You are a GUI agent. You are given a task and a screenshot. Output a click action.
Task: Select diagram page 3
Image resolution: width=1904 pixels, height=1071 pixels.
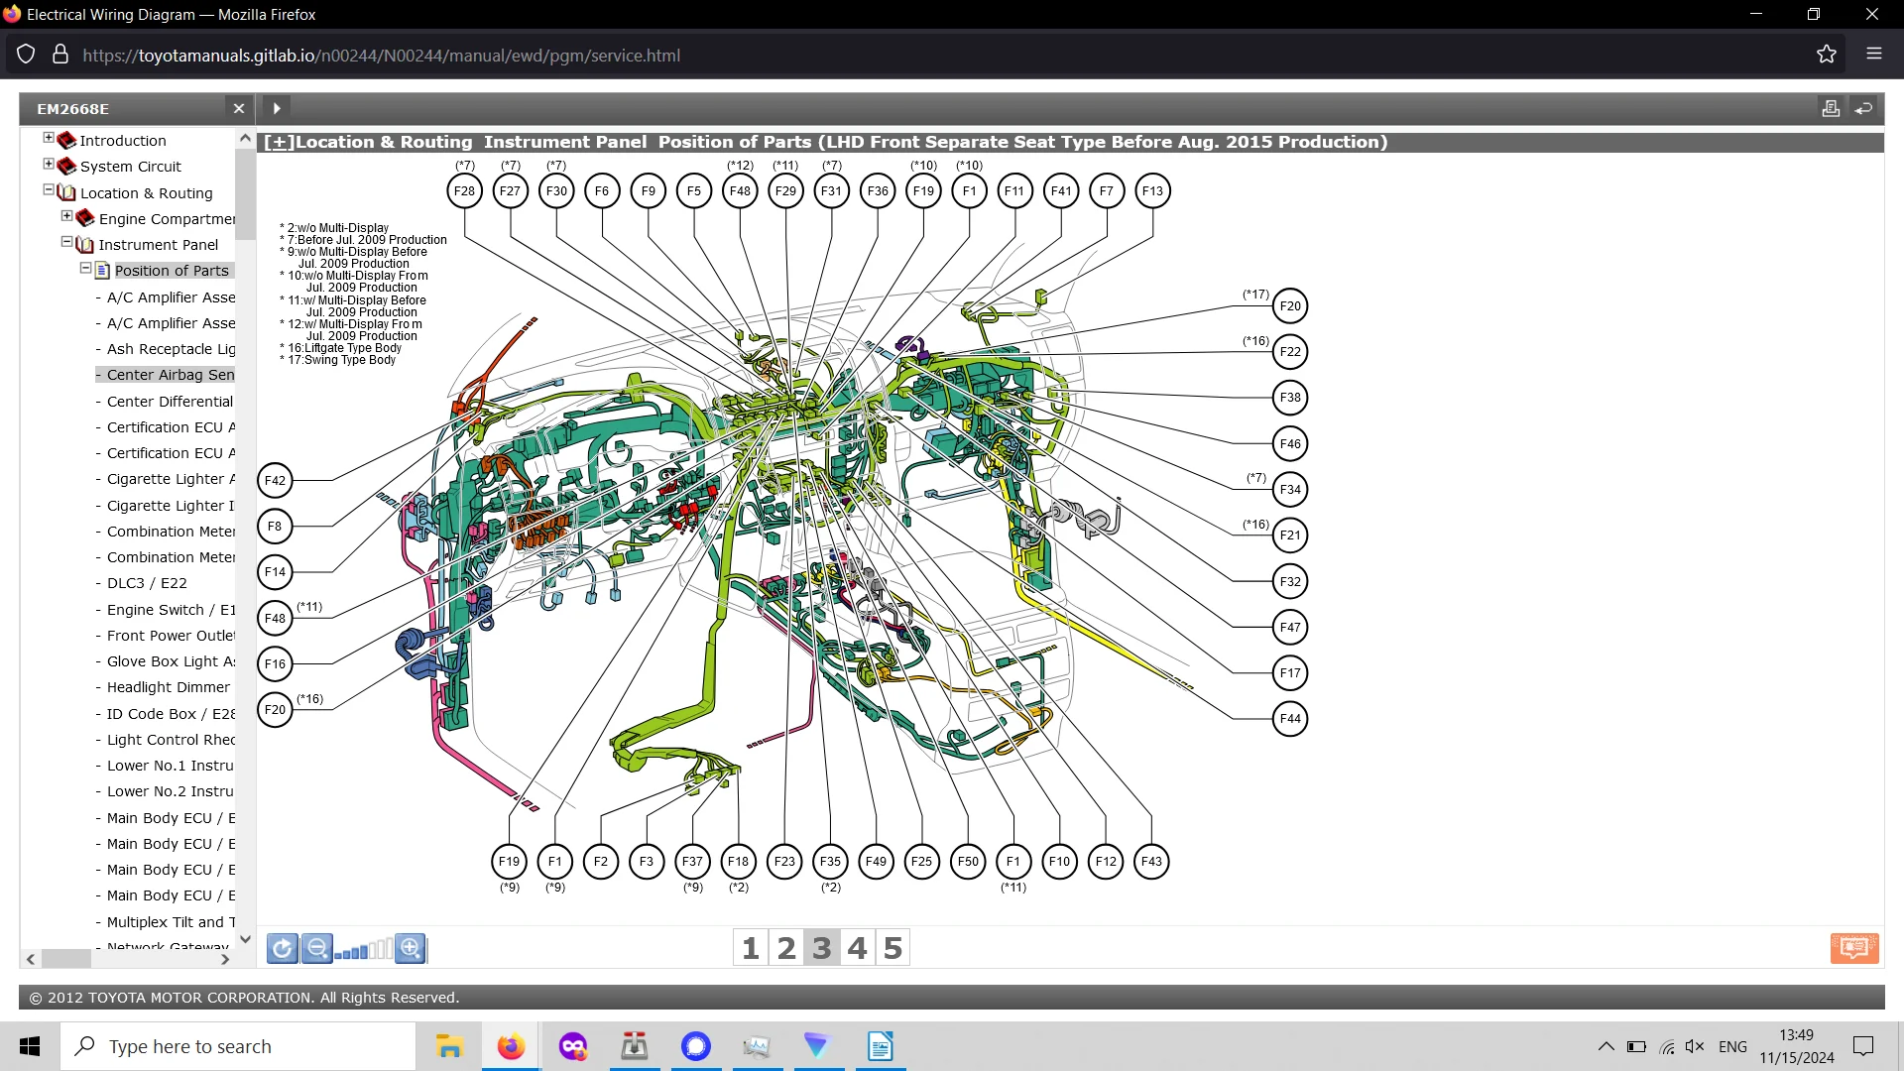tap(822, 948)
